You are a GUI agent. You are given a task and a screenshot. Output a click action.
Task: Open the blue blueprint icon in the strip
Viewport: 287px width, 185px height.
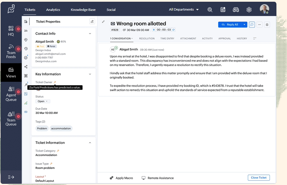[x=26, y=94]
